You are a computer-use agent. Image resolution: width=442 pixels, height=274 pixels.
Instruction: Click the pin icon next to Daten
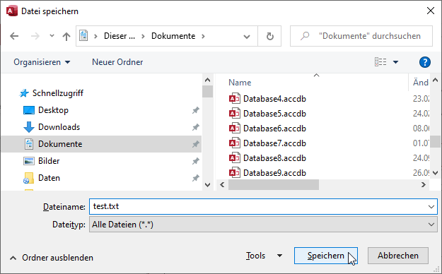tap(196, 178)
